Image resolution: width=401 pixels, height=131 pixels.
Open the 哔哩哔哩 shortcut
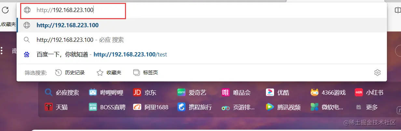(x=106, y=93)
